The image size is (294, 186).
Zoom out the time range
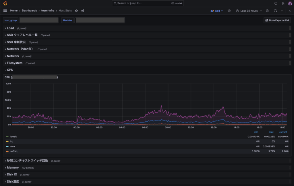tap(267, 11)
